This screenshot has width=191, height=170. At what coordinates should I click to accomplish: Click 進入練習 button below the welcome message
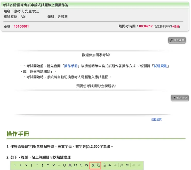pyautogui.click(x=180, y=98)
